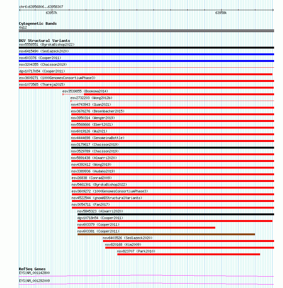Open nsv3529789 (Chaisson2019) label
Image resolution: width=283 pixels, height=288 pixels.
pos(95,151)
